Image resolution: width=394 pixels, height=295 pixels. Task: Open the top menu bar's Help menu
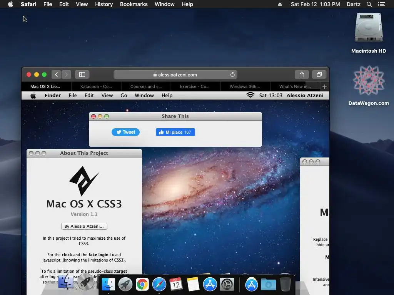[x=187, y=4]
